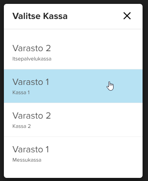
Task: Activate the blue highlighted register row
Action: tap(73, 86)
